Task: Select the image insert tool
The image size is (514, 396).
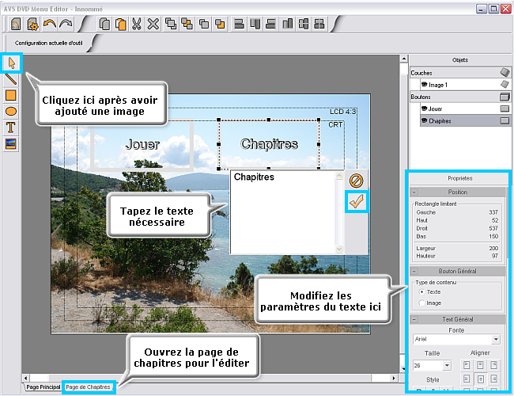Action: pyautogui.click(x=11, y=143)
